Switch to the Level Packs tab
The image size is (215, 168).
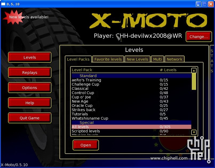point(78,59)
